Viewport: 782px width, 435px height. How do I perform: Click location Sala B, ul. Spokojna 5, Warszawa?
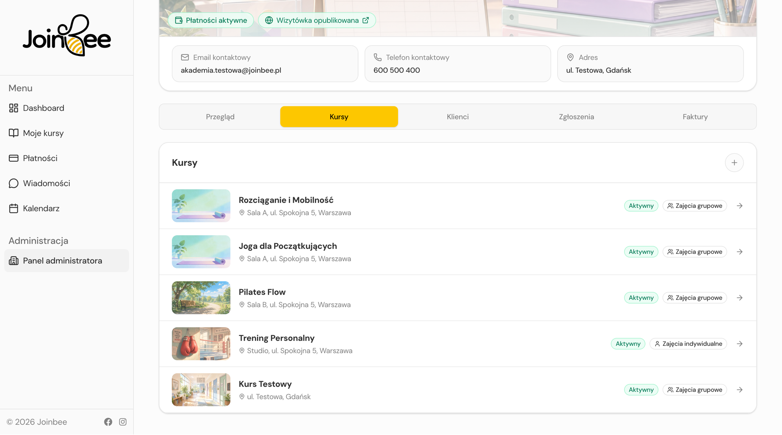tap(299, 305)
